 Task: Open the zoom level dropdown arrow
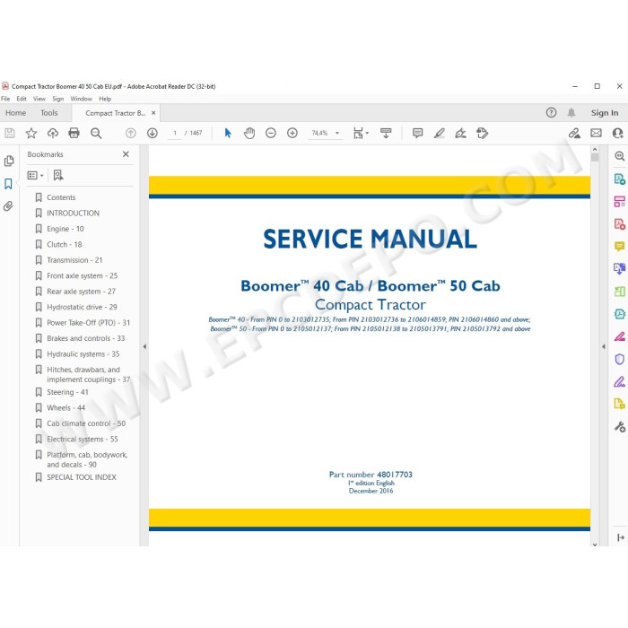click(337, 133)
